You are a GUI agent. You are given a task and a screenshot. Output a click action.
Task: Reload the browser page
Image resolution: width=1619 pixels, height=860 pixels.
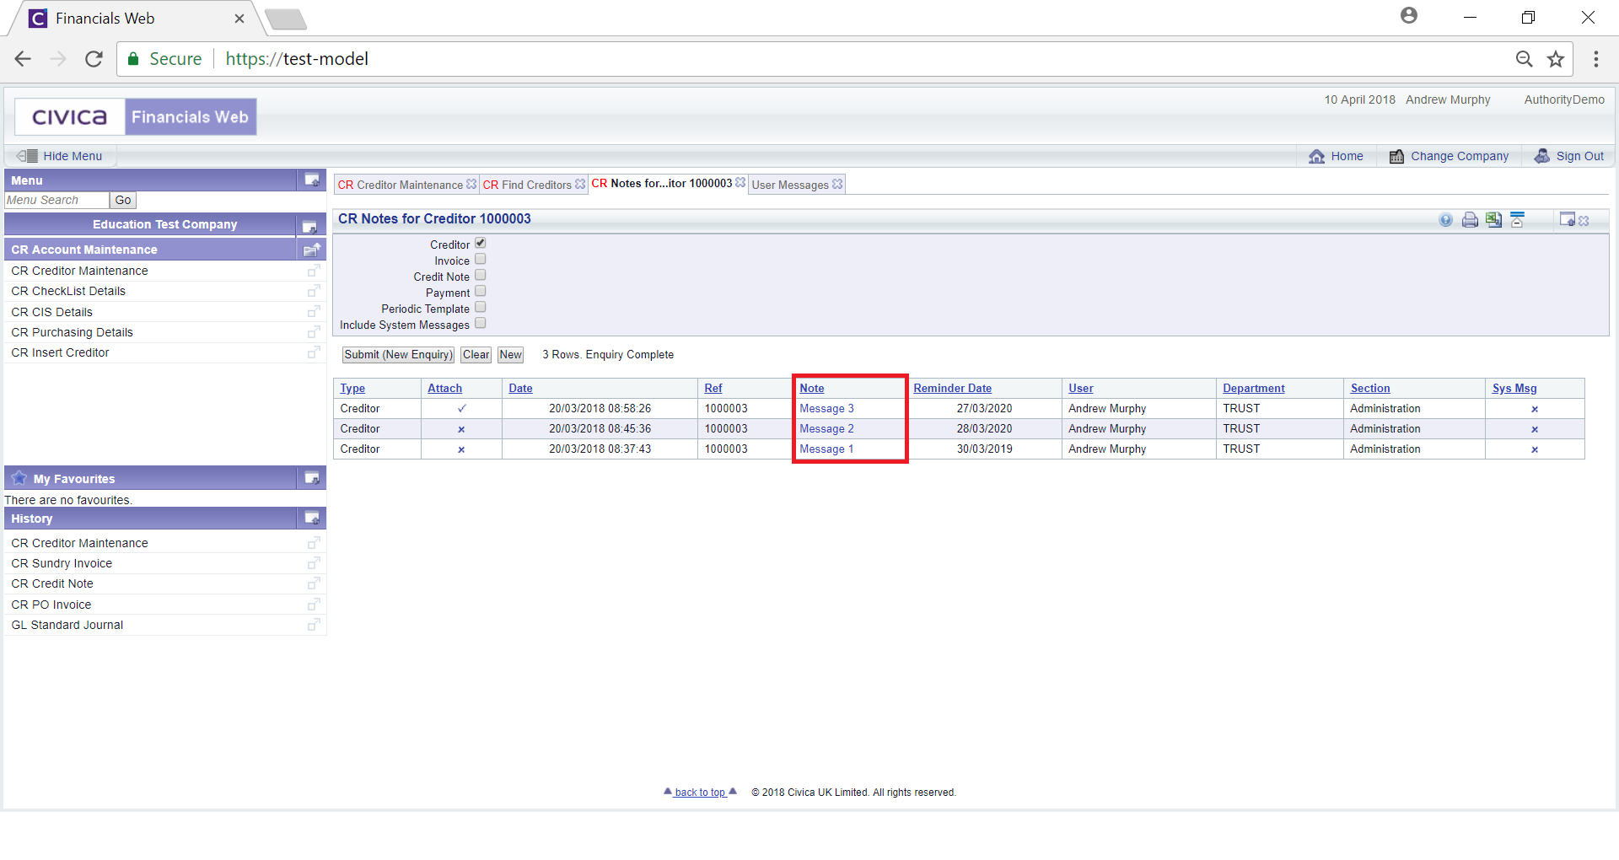(94, 59)
